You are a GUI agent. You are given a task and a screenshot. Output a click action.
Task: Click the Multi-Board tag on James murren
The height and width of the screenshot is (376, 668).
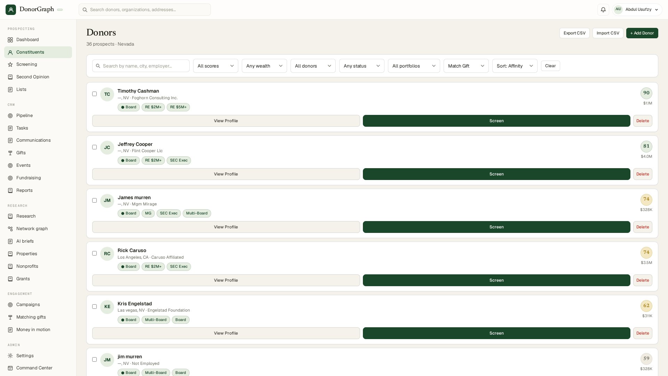197,213
